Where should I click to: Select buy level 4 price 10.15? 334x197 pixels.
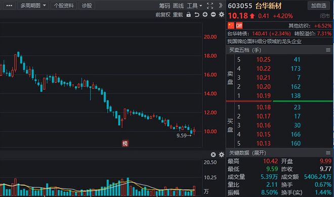[x=263, y=134]
